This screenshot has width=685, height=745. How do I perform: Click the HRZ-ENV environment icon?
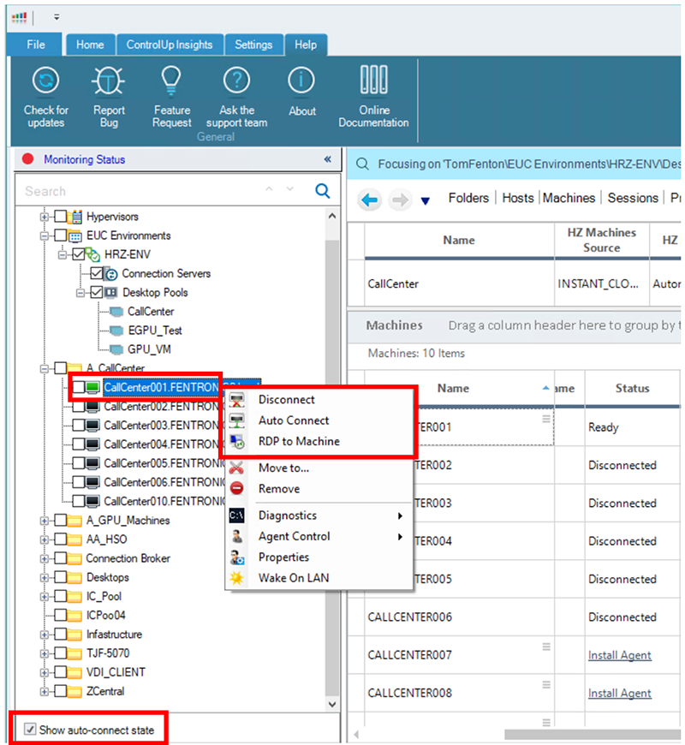pyautogui.click(x=92, y=254)
